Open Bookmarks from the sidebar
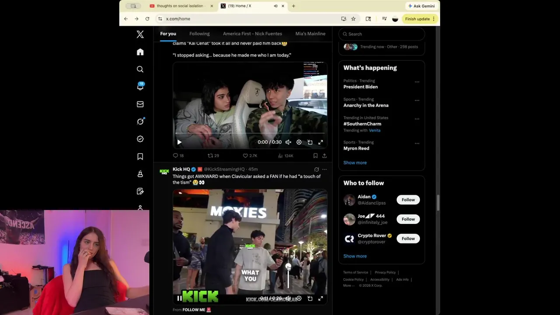 coord(140,156)
